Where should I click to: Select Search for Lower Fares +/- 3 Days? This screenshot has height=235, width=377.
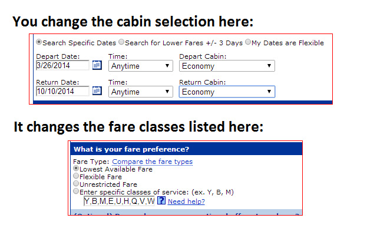121,42
